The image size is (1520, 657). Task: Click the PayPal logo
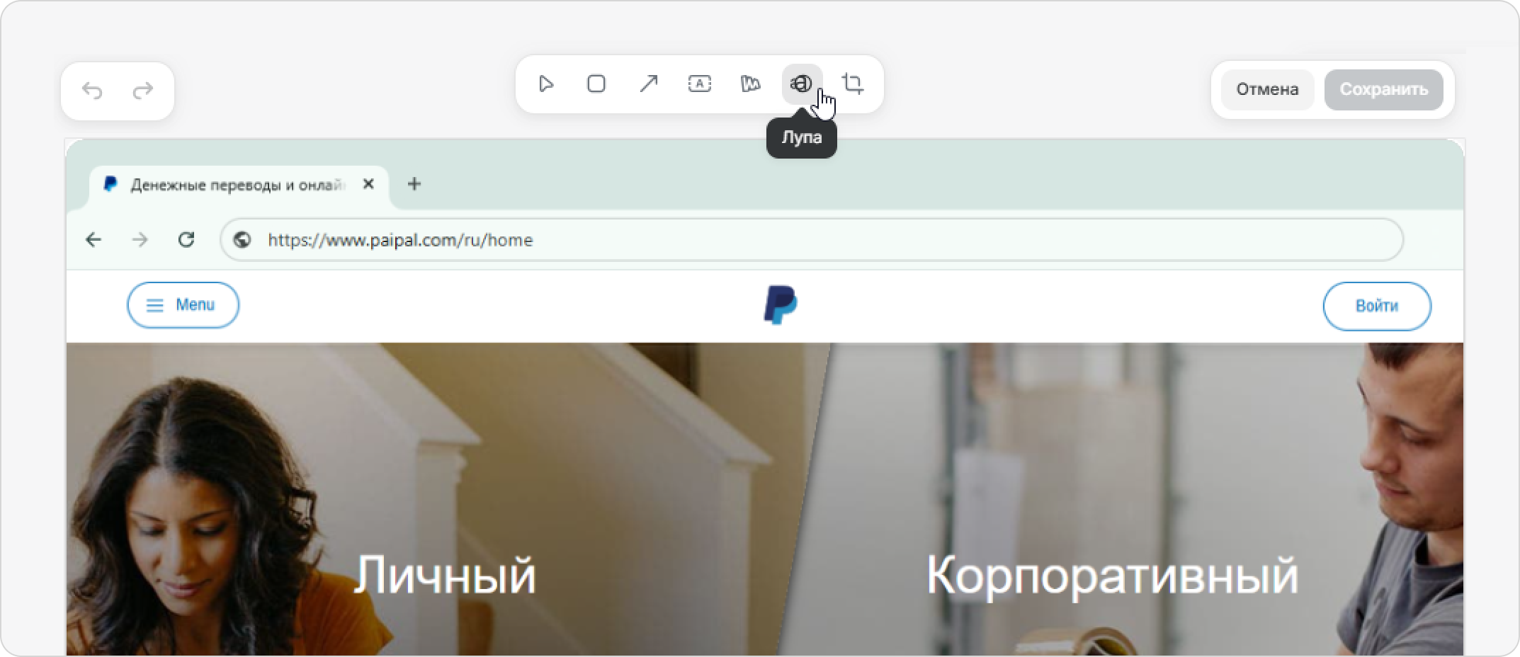coord(781,305)
